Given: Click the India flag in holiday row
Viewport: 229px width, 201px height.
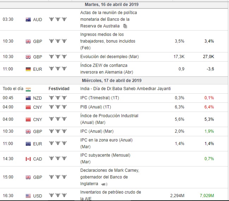Looking at the screenshot, I should (28, 89).
